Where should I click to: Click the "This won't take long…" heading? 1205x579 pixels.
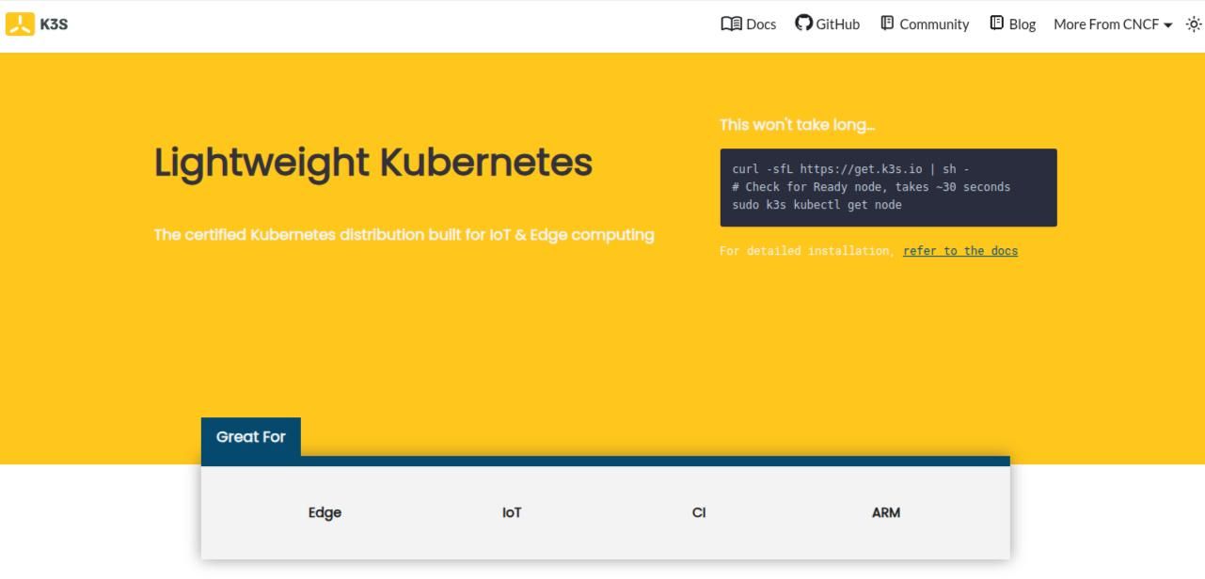click(x=798, y=125)
